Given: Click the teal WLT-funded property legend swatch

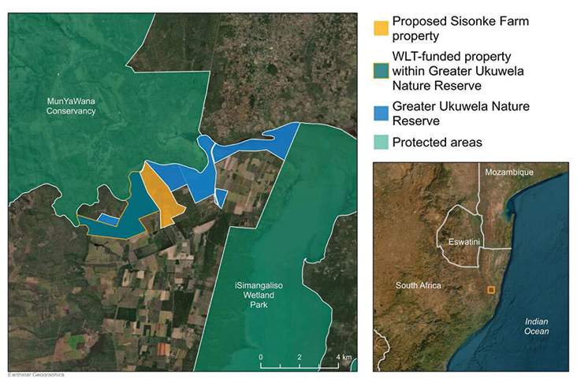Looking at the screenshot, I should pyautogui.click(x=382, y=71).
